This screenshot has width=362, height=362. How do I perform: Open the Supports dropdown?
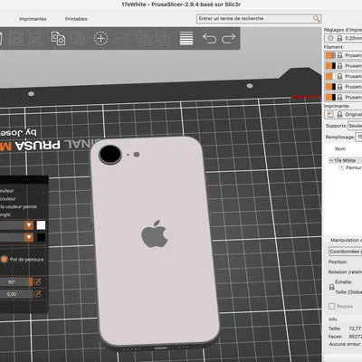[355, 126]
